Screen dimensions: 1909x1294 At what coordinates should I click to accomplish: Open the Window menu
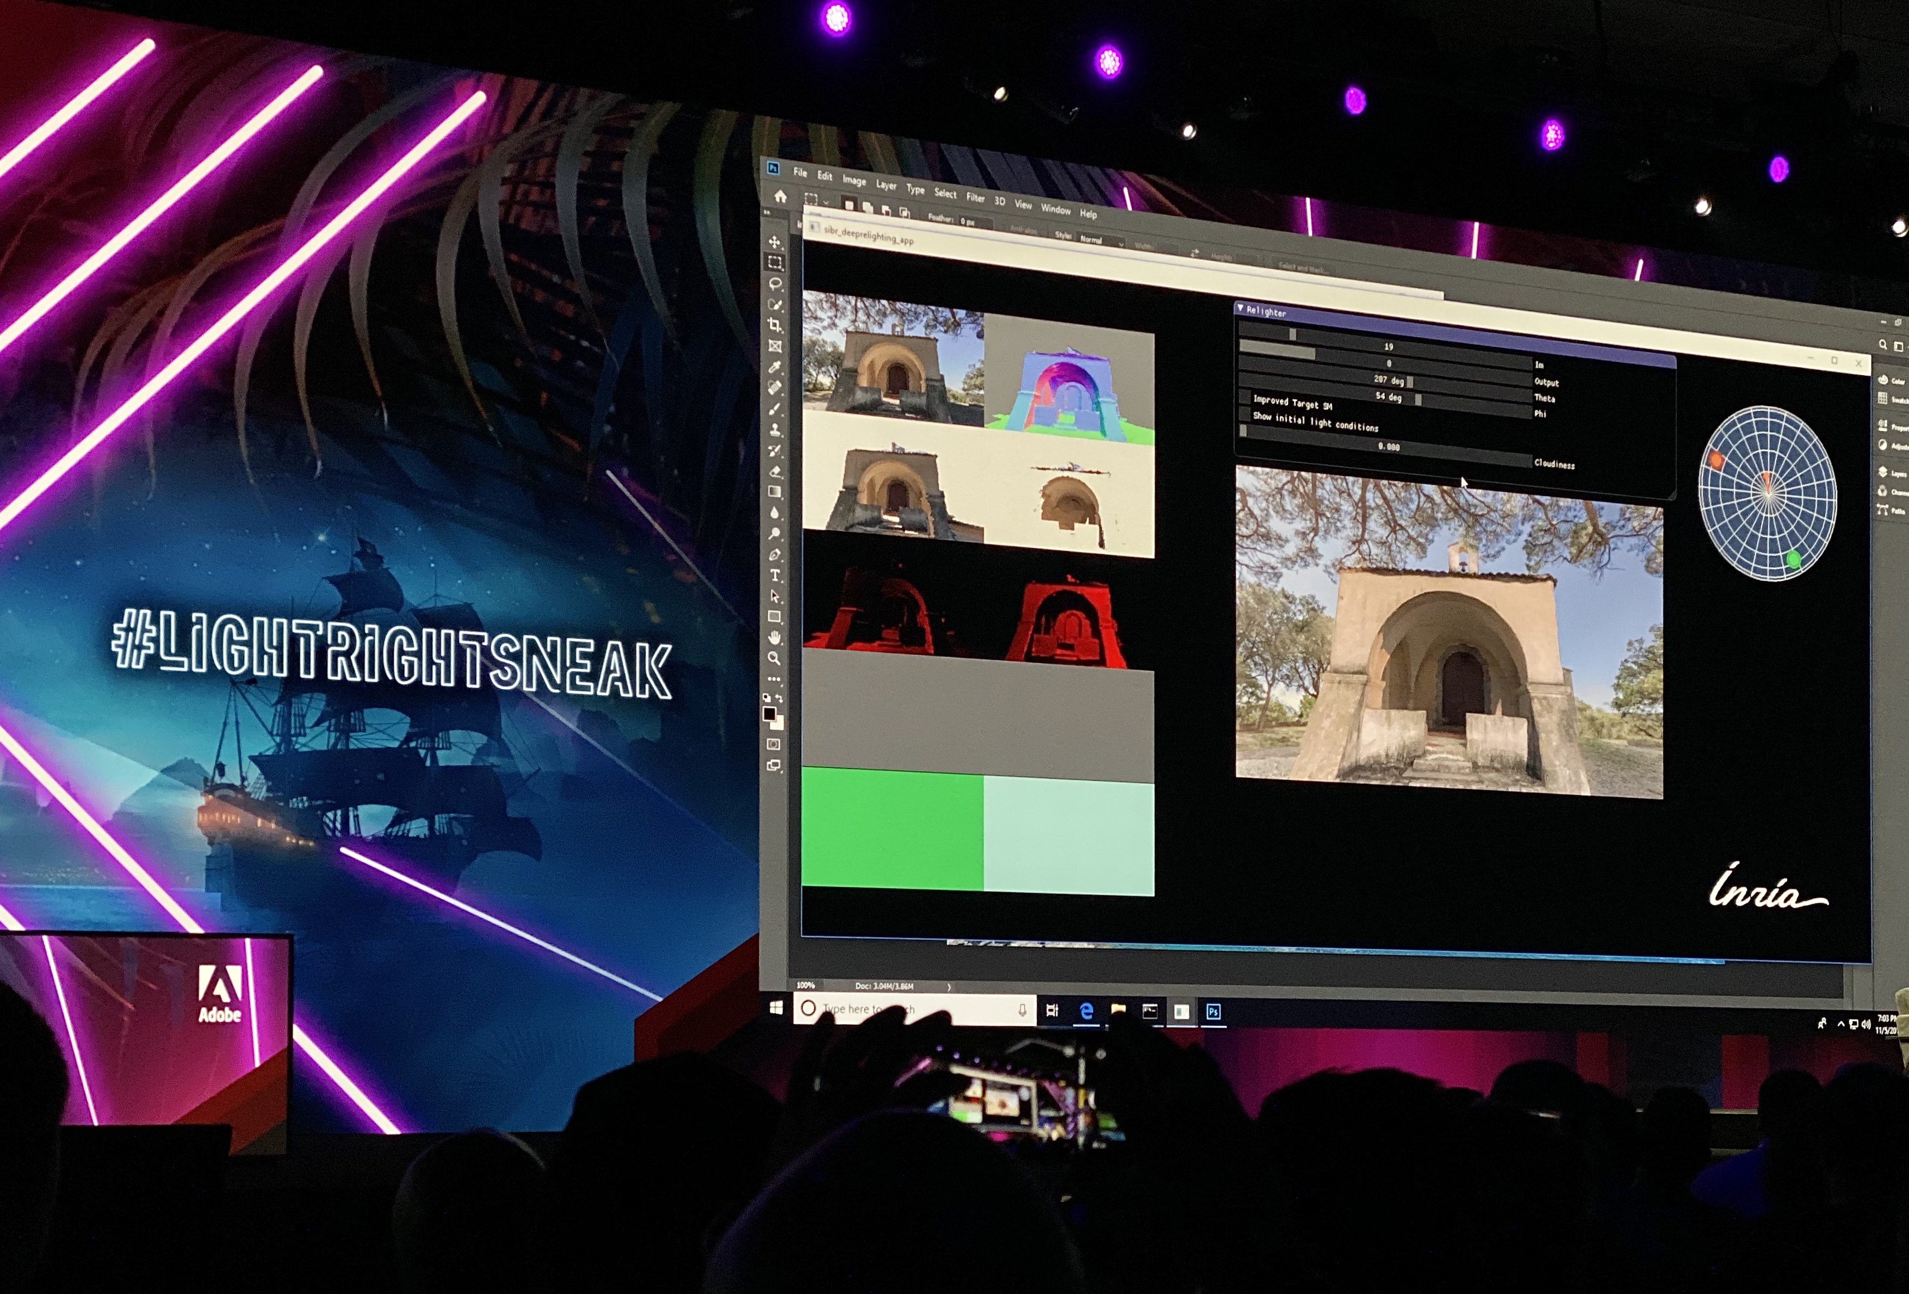point(1056,209)
